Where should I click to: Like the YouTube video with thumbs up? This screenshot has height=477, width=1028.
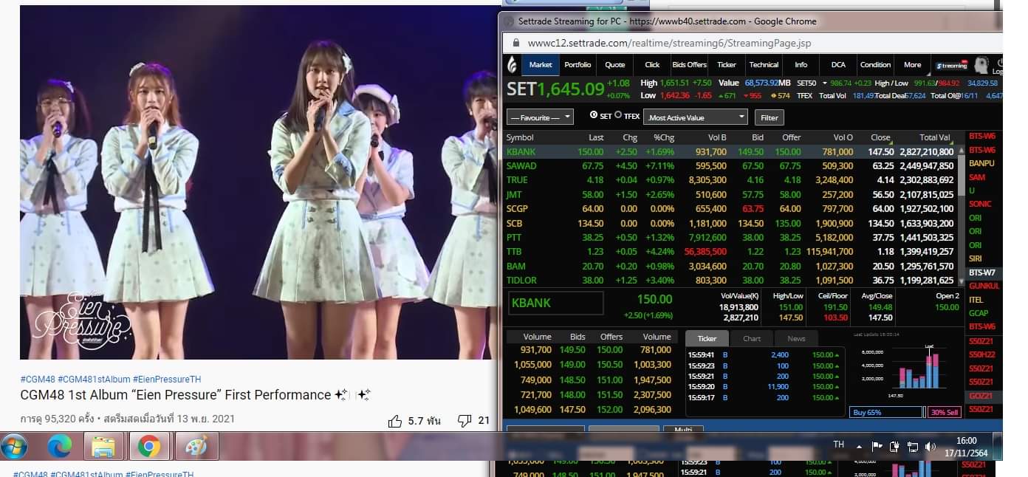(395, 421)
